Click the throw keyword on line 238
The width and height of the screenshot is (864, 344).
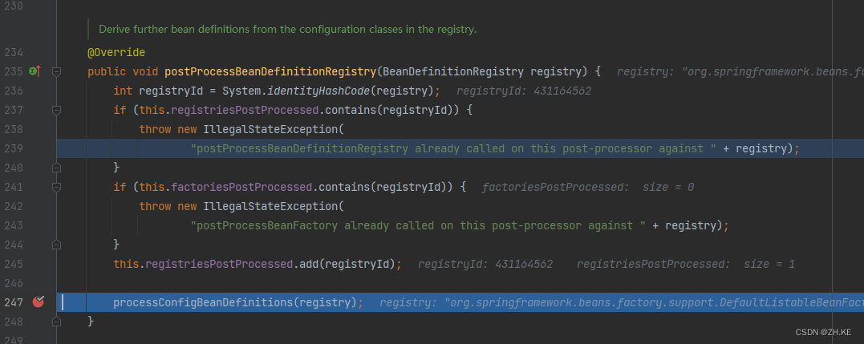[x=155, y=129]
